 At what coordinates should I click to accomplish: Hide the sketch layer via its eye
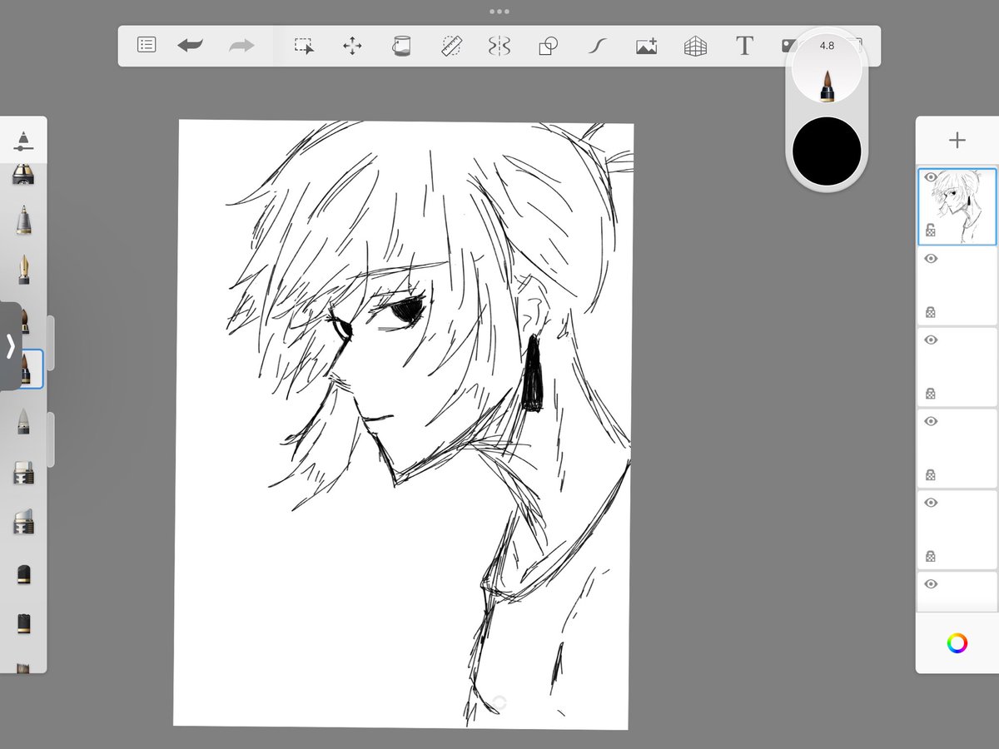[x=931, y=177]
